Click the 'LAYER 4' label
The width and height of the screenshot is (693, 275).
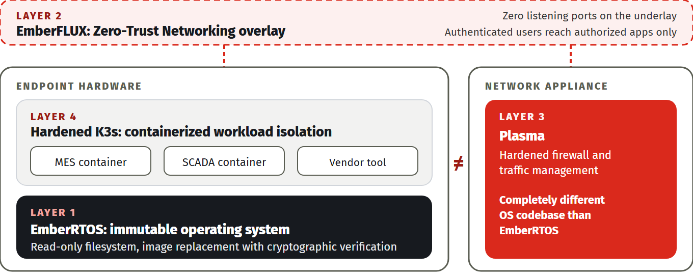pos(54,117)
